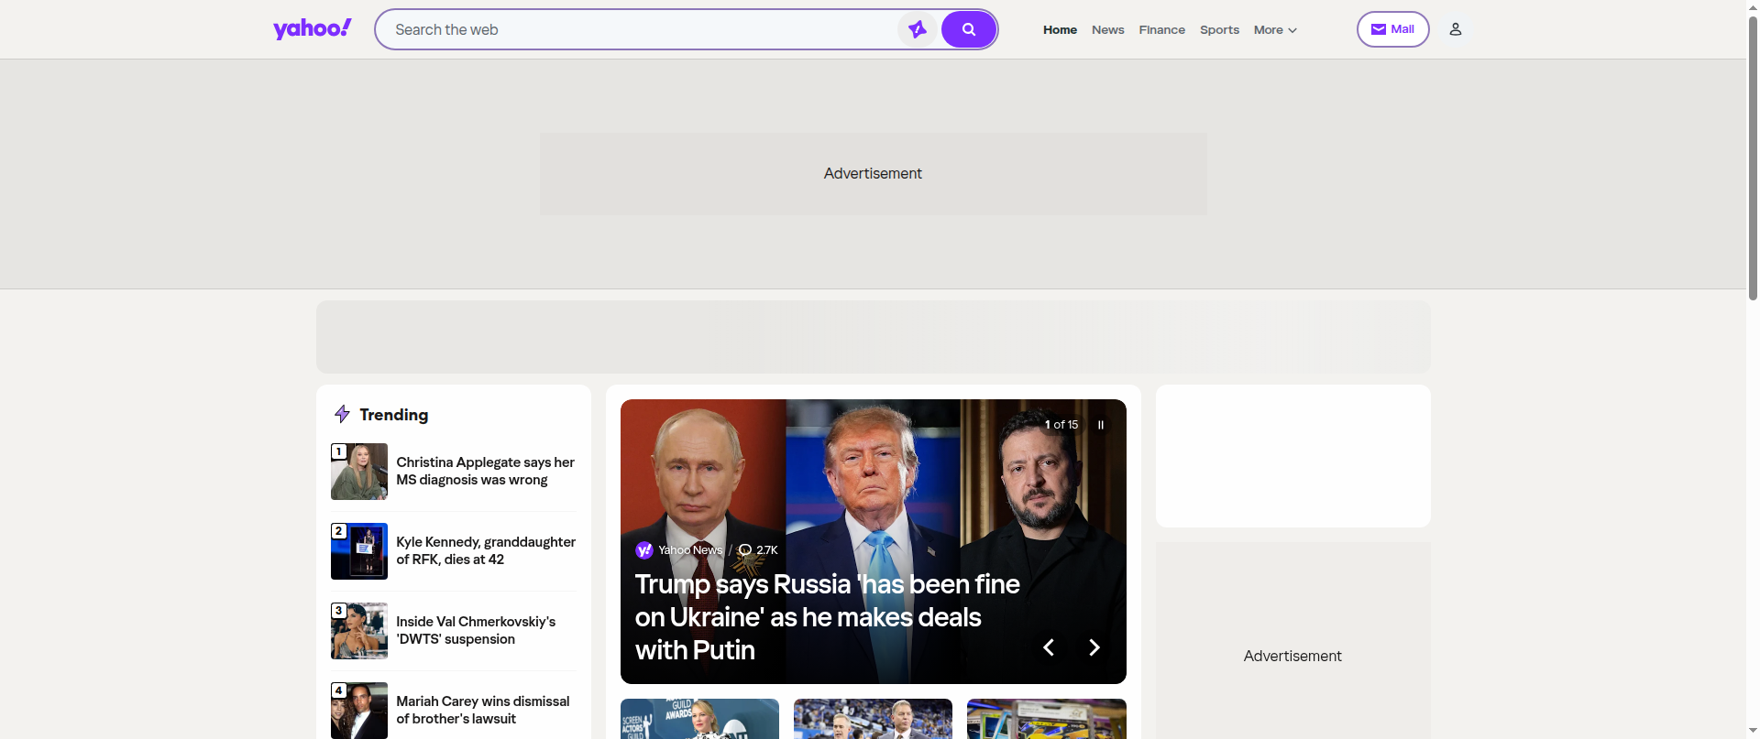Expand the More navigation dropdown
This screenshot has height=739, width=1760.
point(1275,30)
